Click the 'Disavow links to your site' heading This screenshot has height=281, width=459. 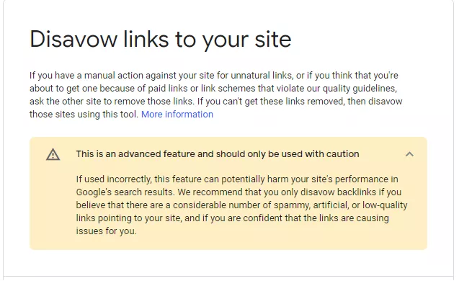(161, 39)
